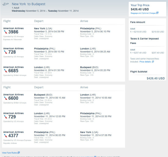Click the Your Trip Price heading

tap(140, 5)
